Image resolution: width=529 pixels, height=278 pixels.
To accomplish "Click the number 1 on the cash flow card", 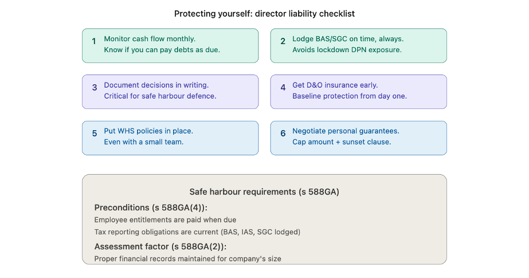I will pyautogui.click(x=94, y=41).
